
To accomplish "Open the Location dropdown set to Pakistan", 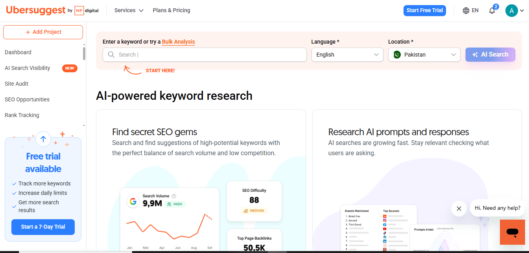I will point(424,55).
